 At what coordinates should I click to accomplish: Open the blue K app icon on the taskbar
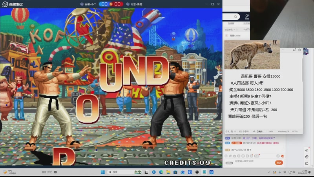click(x=190, y=172)
